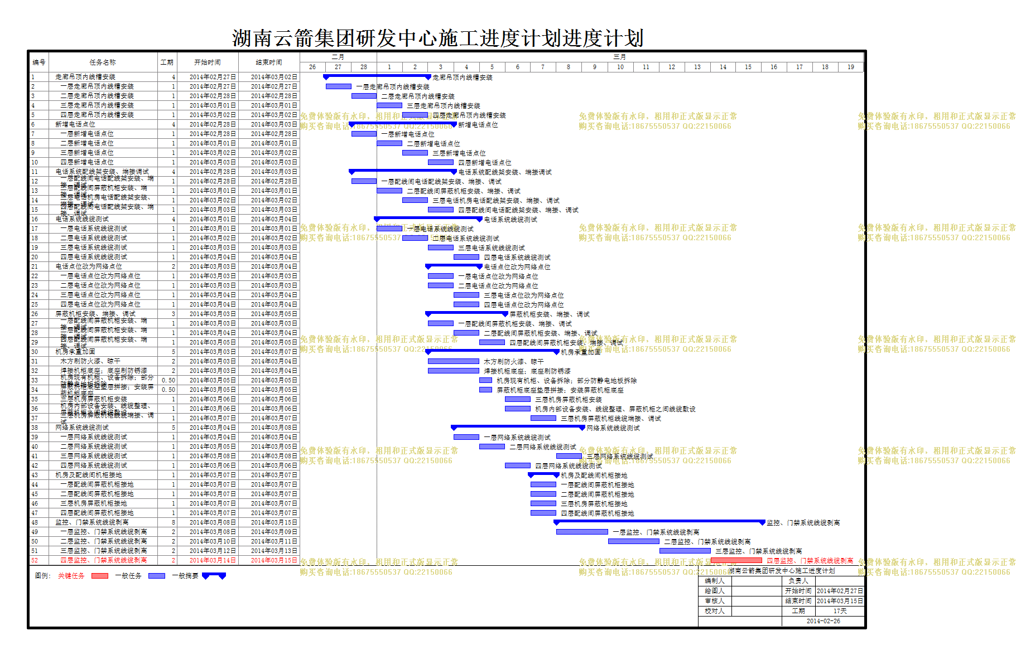This screenshot has height=655, width=1016.
Task: Click the blue 一般任务 legend swatch
Action: [x=157, y=576]
